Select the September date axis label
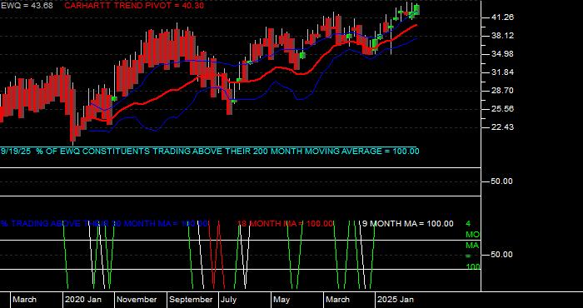This screenshot has height=308, width=583. 192,300
